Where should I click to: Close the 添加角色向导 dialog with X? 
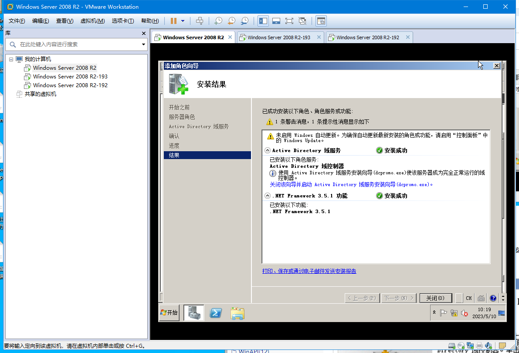496,65
